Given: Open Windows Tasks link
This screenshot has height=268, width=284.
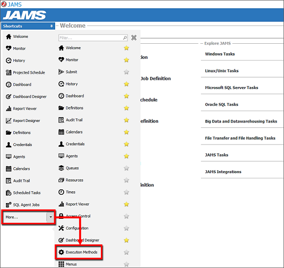Looking at the screenshot, I should [x=220, y=54].
